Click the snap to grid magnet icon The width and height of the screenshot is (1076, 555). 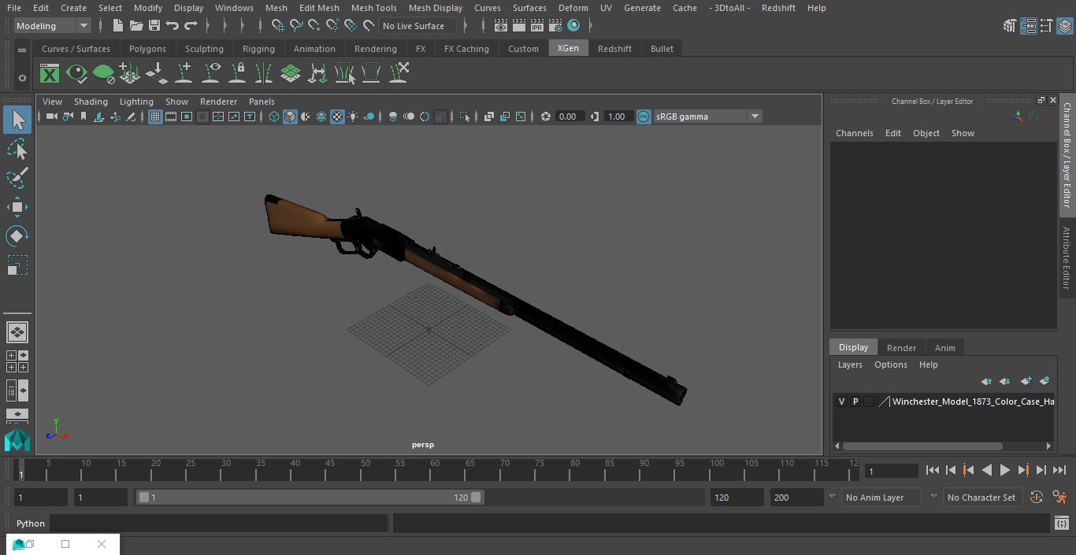(x=278, y=26)
